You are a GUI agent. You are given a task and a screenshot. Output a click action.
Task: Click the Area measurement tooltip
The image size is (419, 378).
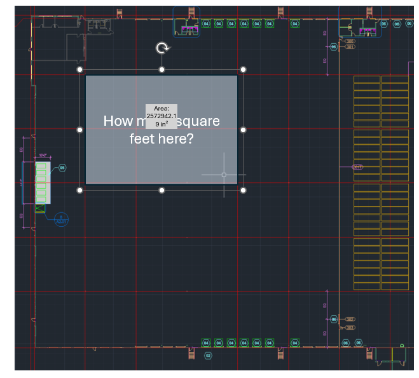(x=161, y=116)
